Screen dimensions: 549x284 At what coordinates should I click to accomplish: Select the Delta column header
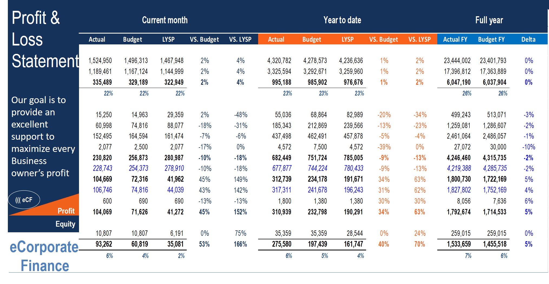click(x=528, y=40)
